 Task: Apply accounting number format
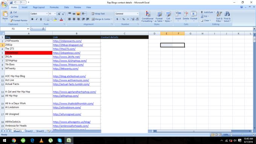point(117,19)
